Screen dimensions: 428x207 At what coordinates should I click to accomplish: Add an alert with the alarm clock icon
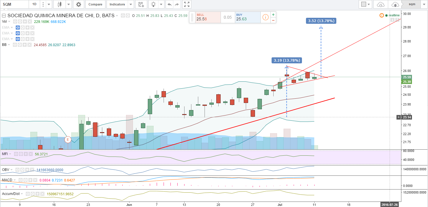click(x=141, y=4)
